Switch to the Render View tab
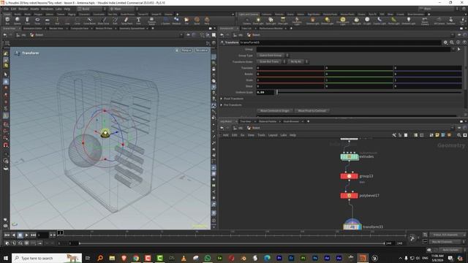468x263 pixels. coord(56,28)
